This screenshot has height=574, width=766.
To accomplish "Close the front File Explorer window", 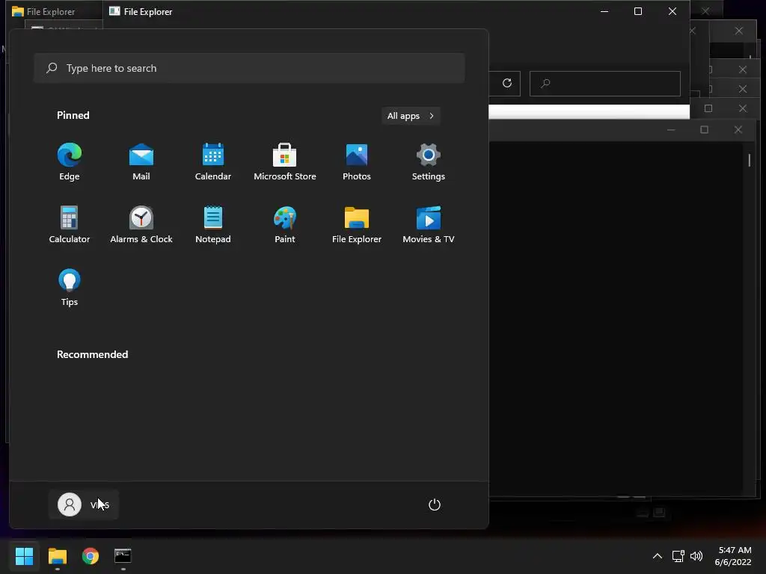I will tap(672, 11).
